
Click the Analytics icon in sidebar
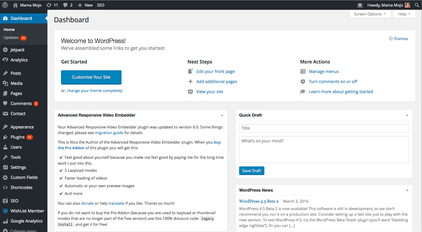coord(5,60)
